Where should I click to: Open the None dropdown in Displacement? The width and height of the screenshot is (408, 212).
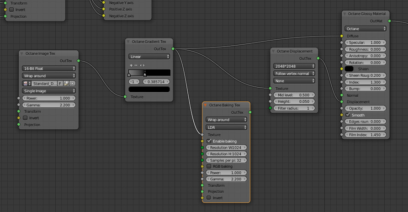click(x=294, y=81)
